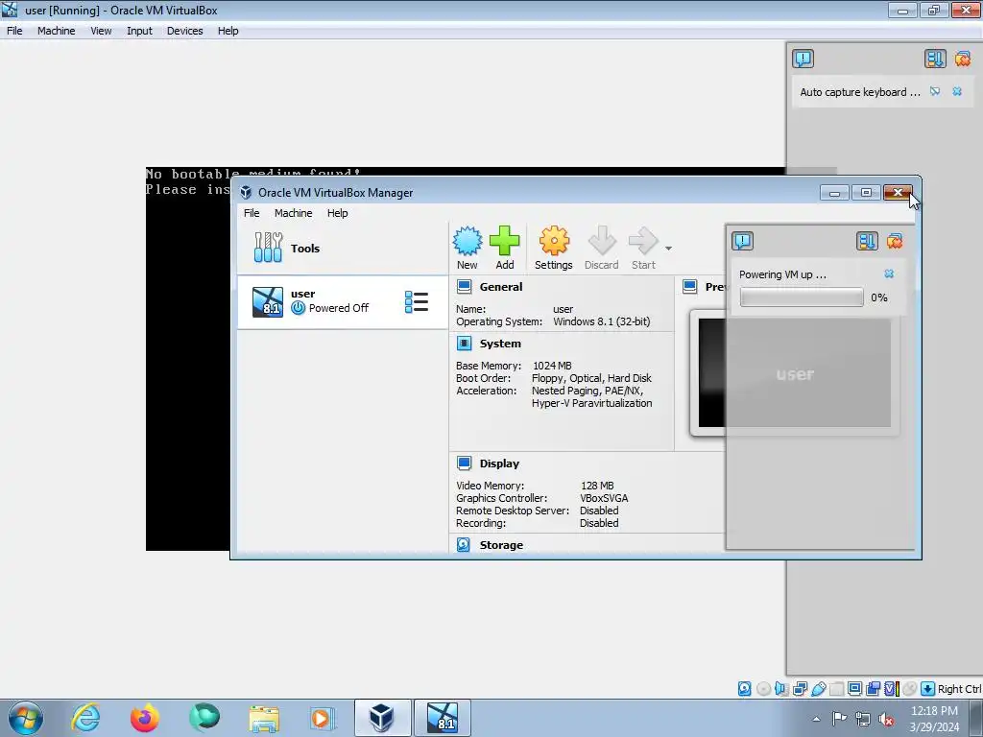Open Devices menu in running VM window
Viewport: 983px width, 737px height.
(x=185, y=31)
